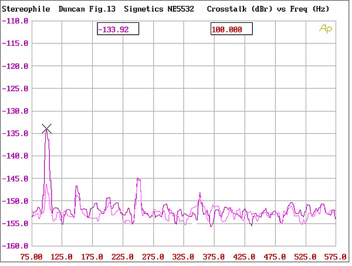Image resolution: width=352 pixels, height=266 pixels.
Task: Click the 475.0 x-axis label
Action: tap(275, 257)
